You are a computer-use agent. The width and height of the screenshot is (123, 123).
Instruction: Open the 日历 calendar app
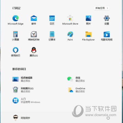[x=52, y=20]
